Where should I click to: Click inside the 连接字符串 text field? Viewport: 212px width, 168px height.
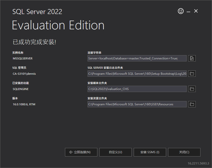[x=137, y=58]
